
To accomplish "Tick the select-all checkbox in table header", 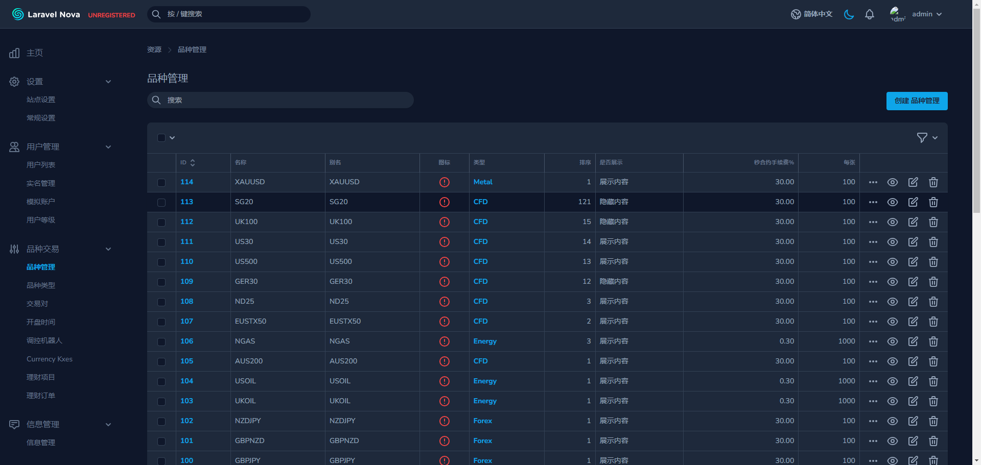I will [x=161, y=138].
